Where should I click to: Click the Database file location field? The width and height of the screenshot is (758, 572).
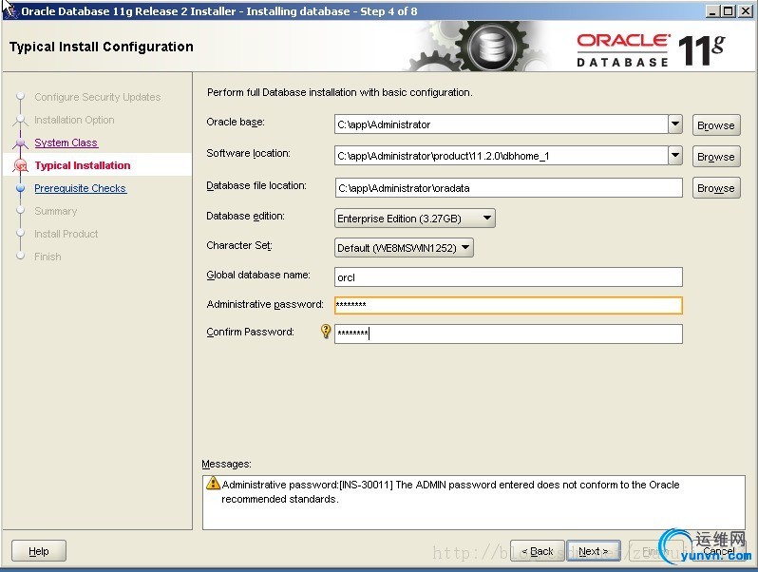pos(508,187)
